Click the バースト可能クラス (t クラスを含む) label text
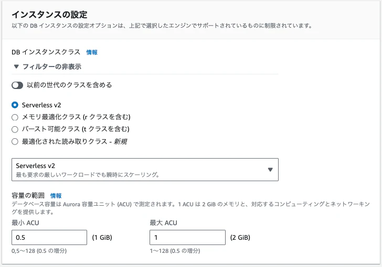 tap(76, 129)
